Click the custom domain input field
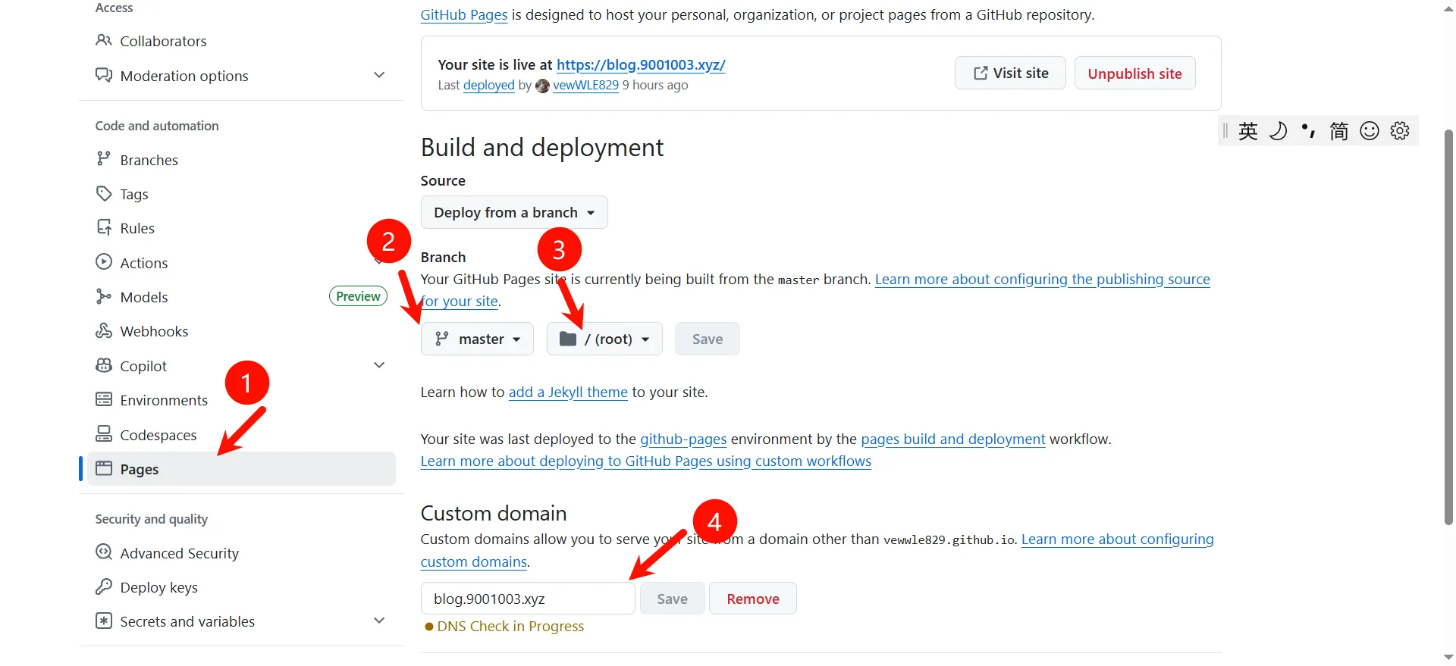This screenshot has width=1456, height=666. (x=528, y=599)
